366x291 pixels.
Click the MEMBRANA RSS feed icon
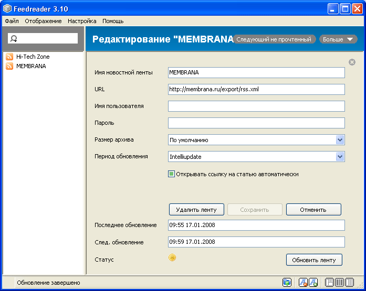[9, 66]
